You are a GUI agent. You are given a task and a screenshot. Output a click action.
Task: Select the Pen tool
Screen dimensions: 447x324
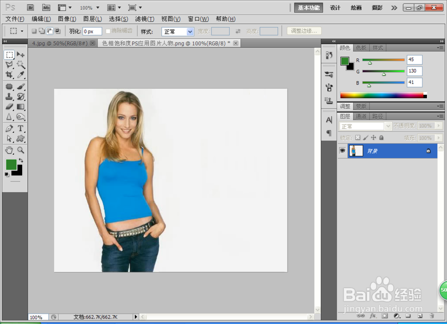[9, 128]
